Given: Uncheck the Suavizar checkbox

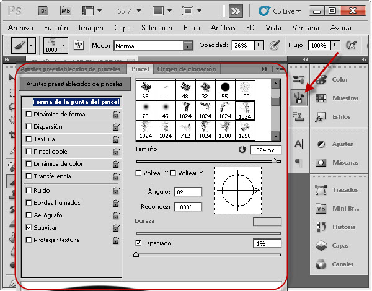Looking at the screenshot, I should click(29, 227).
